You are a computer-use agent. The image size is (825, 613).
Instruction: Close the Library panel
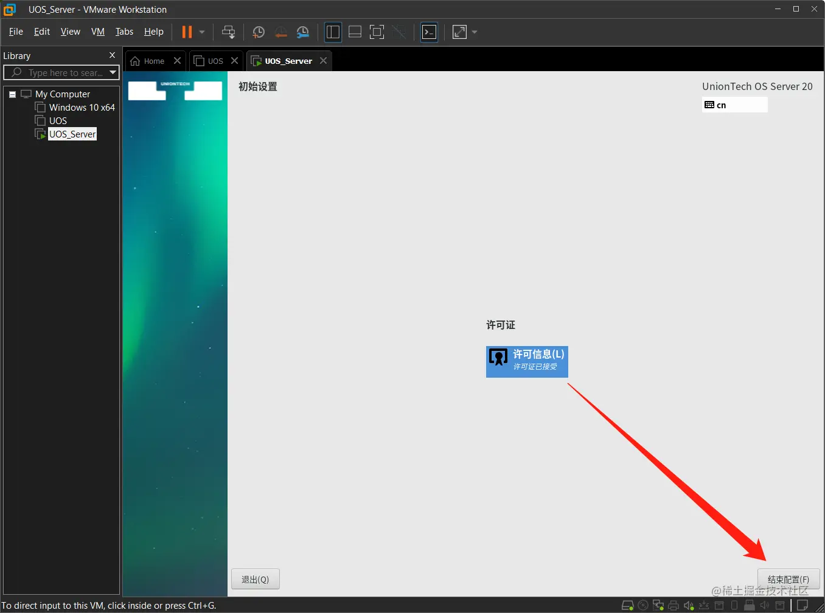tap(112, 55)
